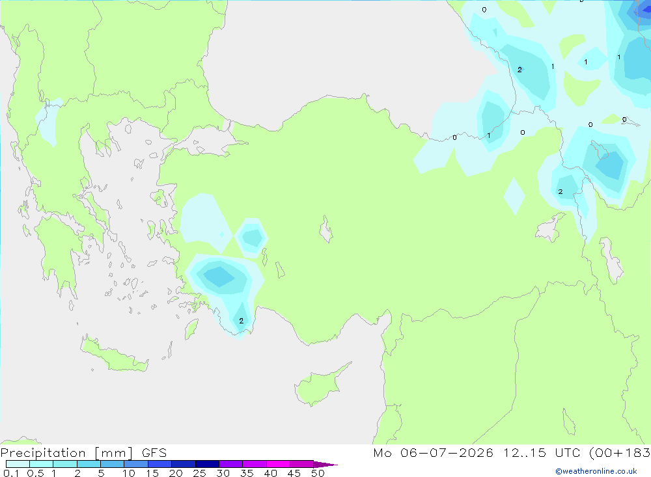Open the weatheronline.co.uk link
This screenshot has width=651, height=477.
point(596,471)
